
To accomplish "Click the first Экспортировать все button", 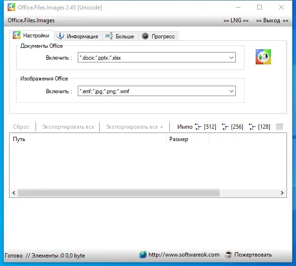I will click(x=68, y=127).
